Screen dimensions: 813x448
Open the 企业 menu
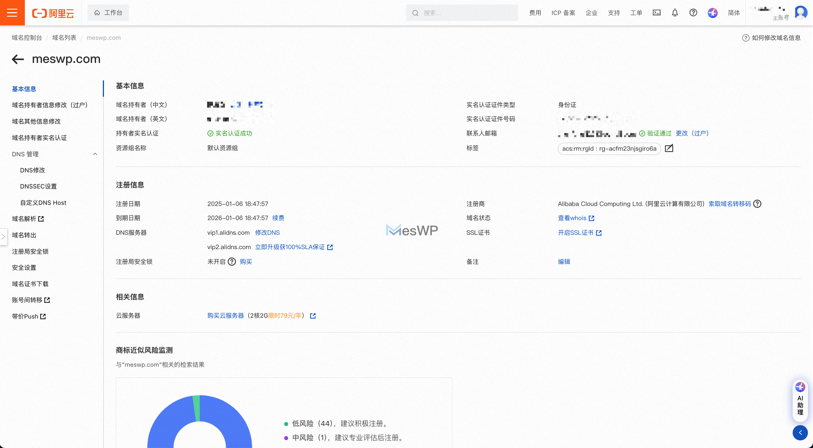point(592,13)
